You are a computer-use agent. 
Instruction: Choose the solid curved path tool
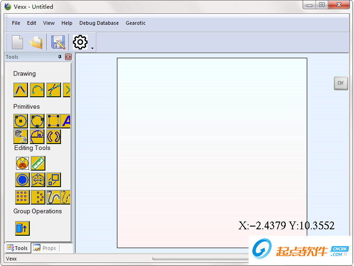click(53, 197)
